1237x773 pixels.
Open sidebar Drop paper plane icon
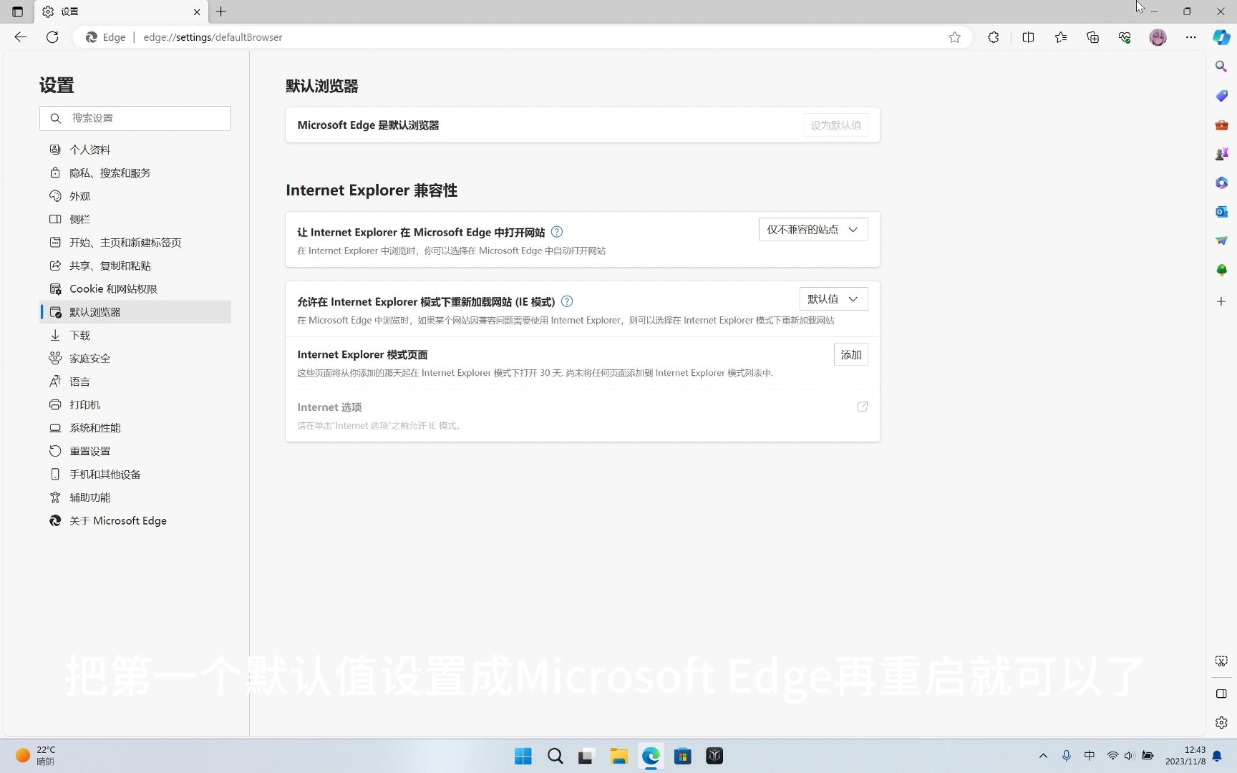pyautogui.click(x=1221, y=240)
